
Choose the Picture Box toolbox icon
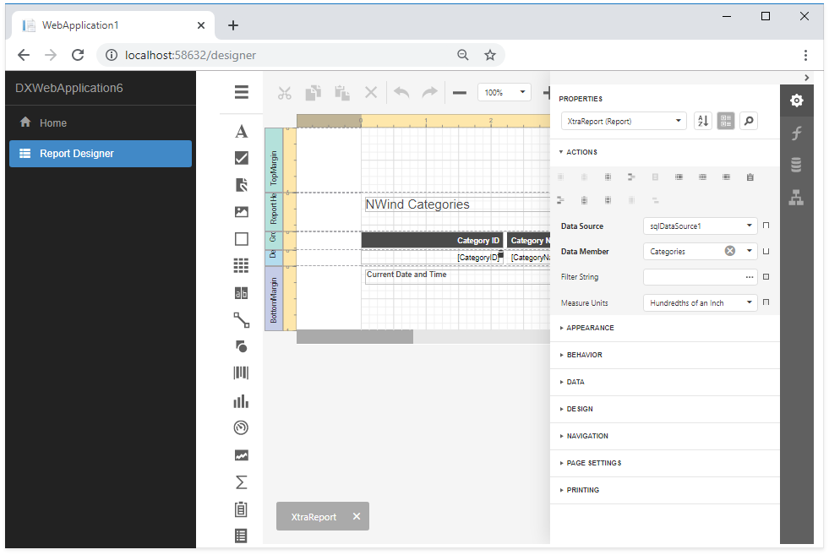point(242,212)
